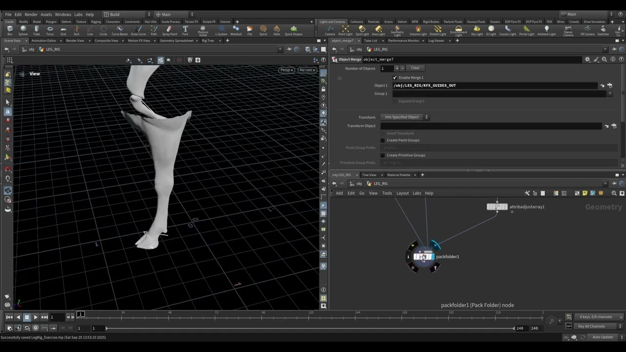The width and height of the screenshot is (626, 352).
Task: Click the frame 1 timeline marker
Action: 81,314
